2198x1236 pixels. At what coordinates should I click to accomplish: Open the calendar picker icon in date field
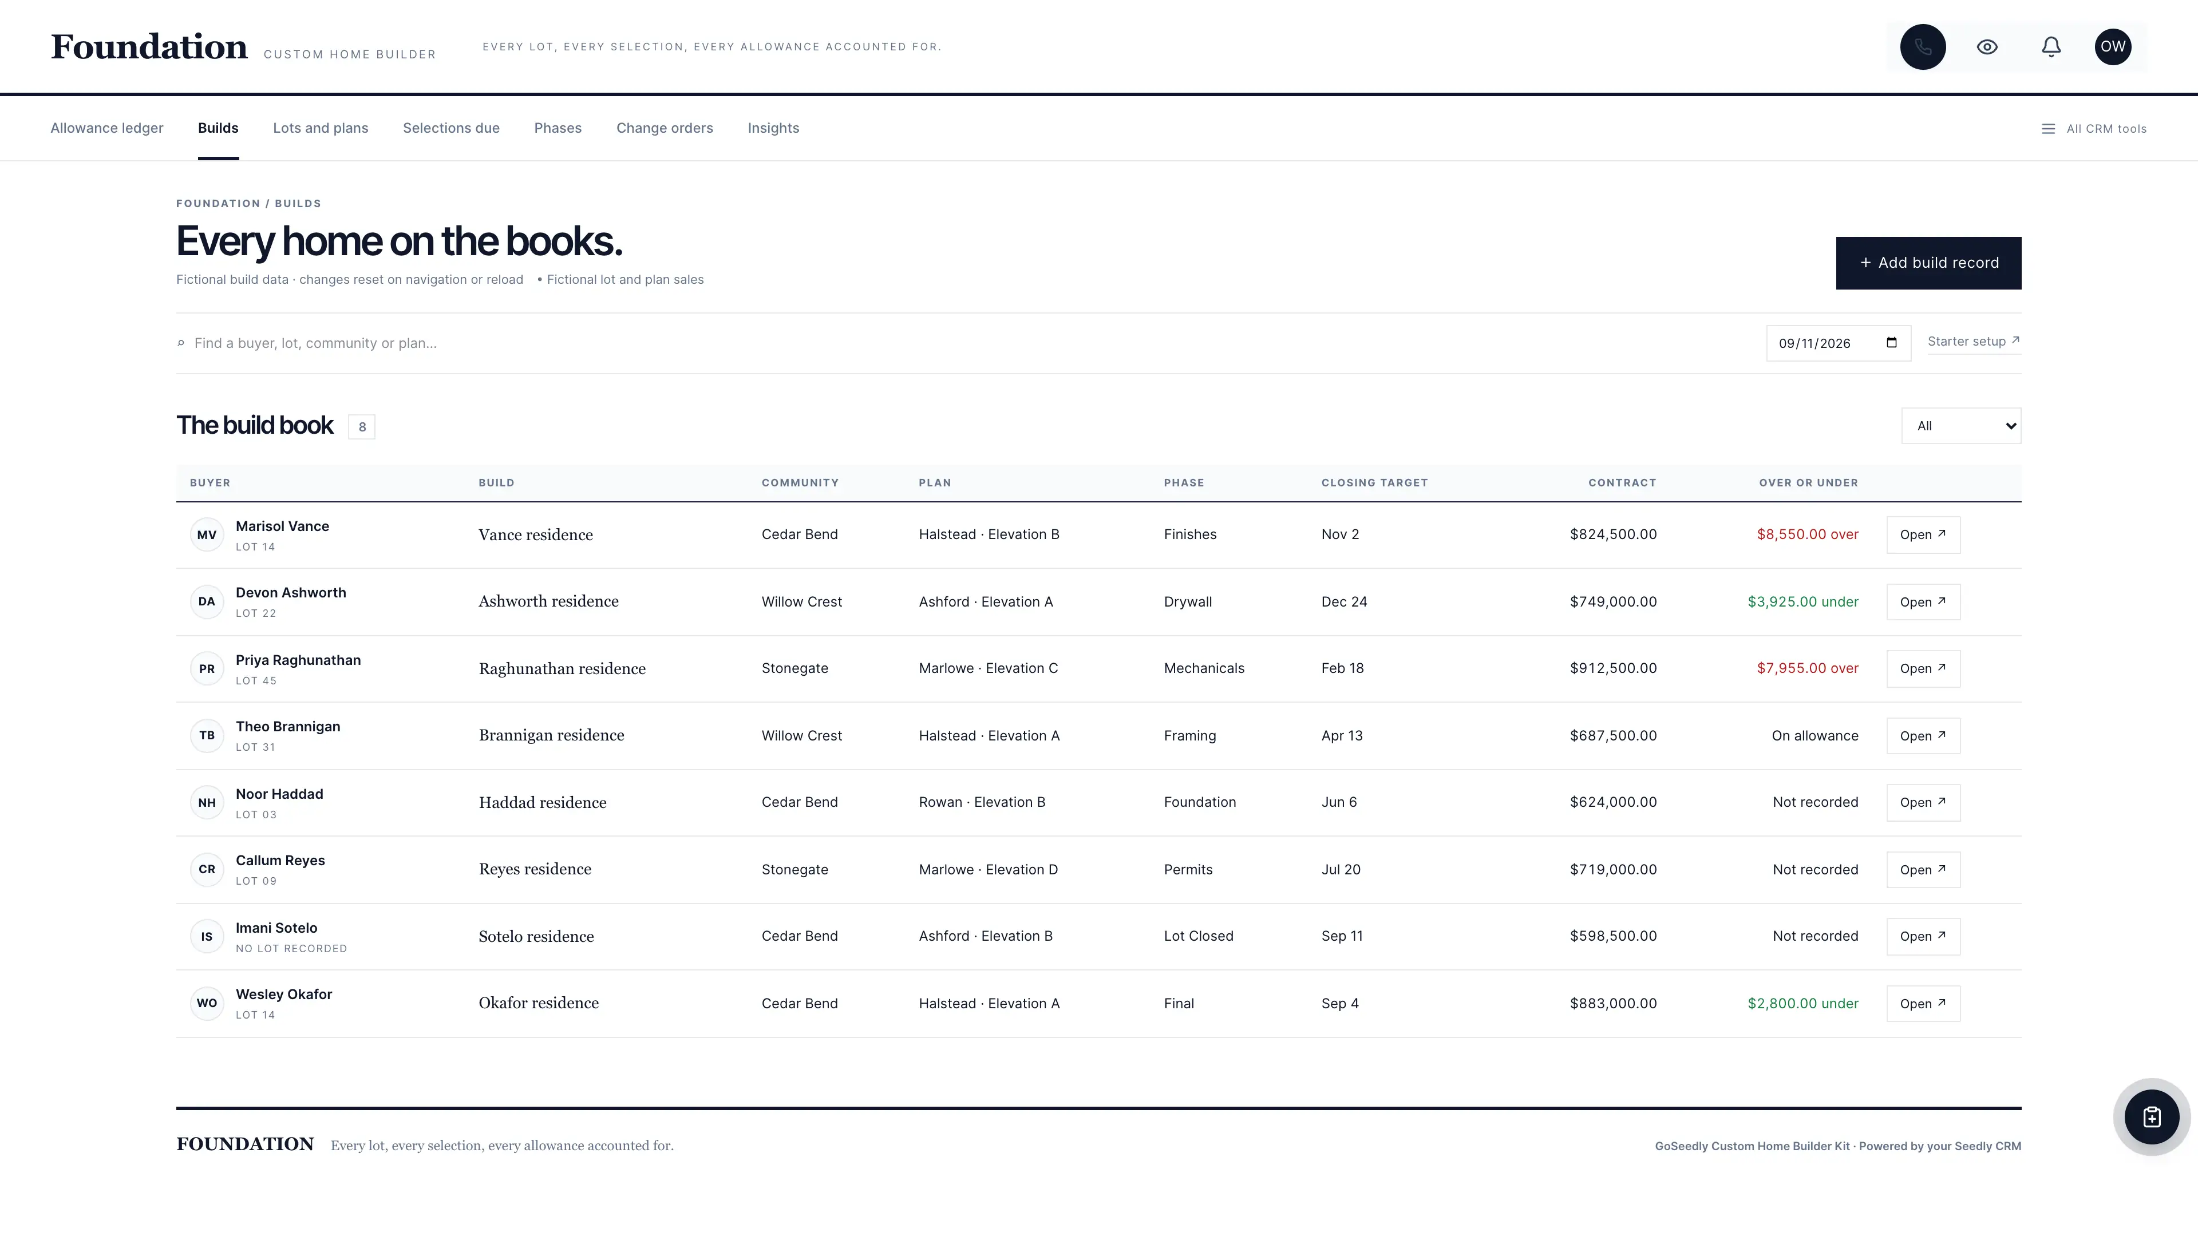coord(1891,343)
